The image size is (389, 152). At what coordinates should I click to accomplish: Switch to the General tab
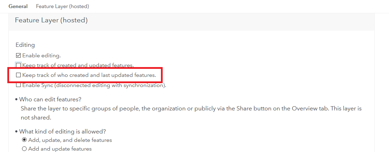pyautogui.click(x=18, y=6)
